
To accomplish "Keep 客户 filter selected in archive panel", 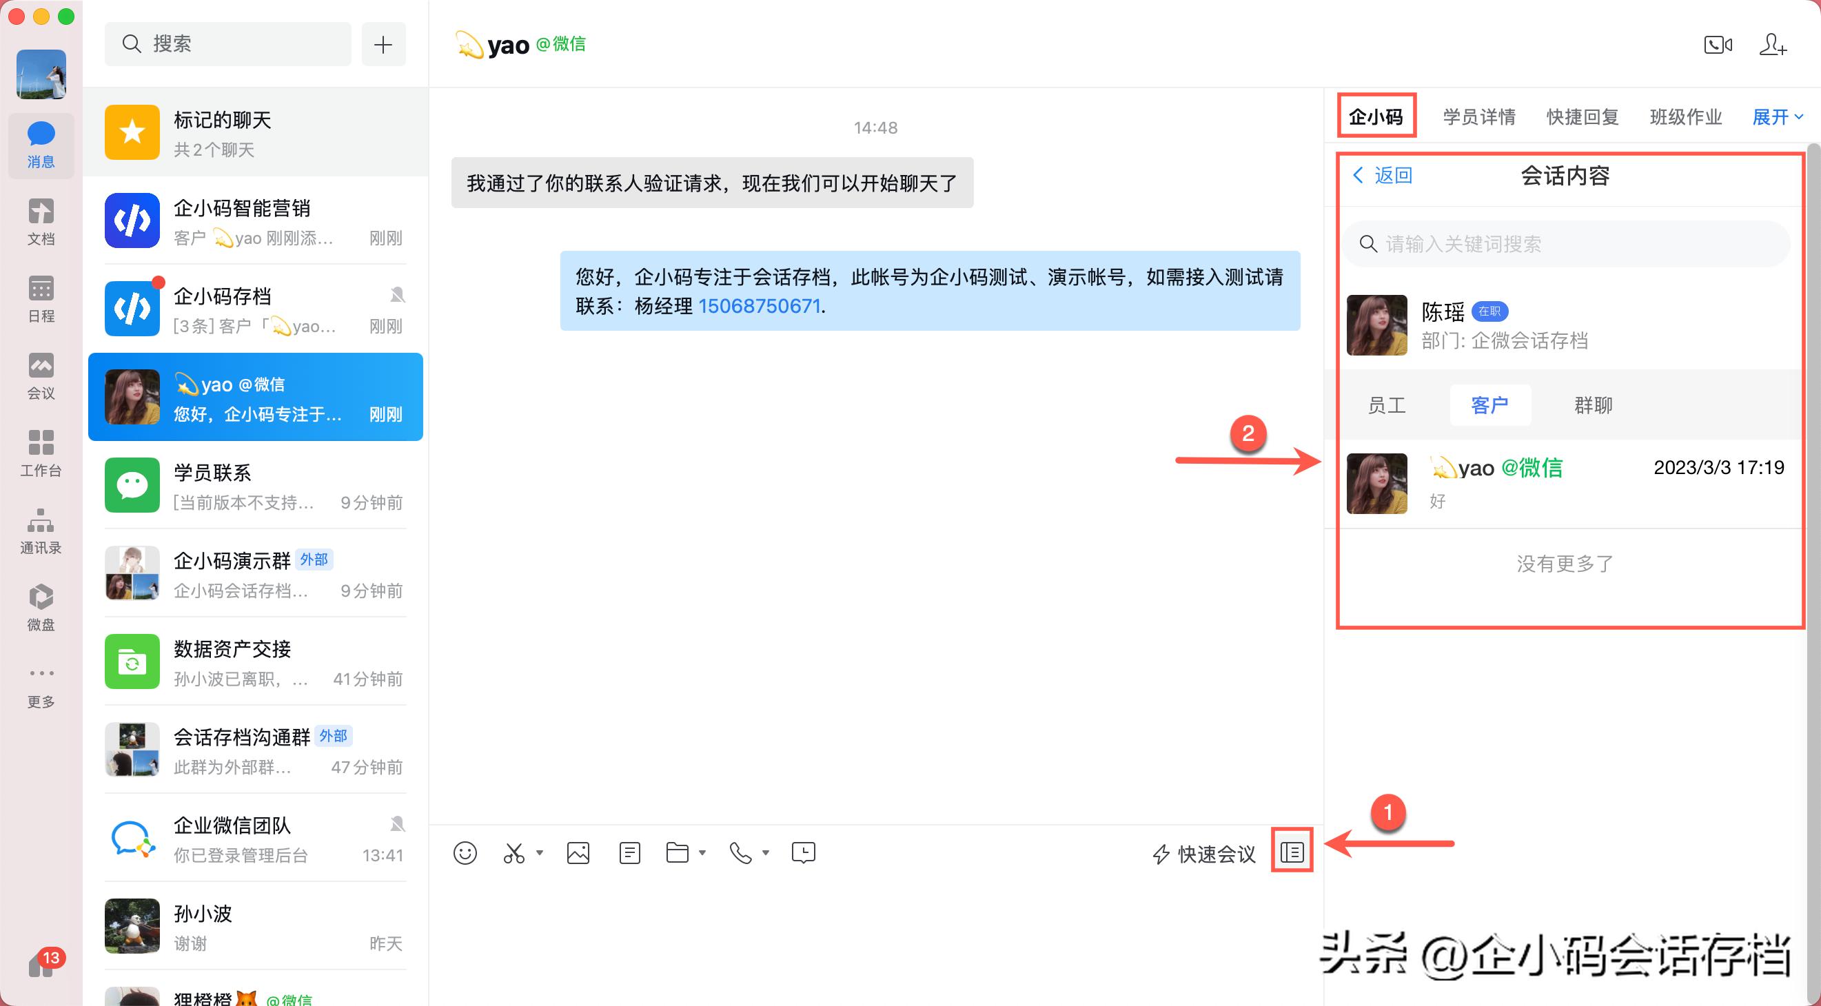I will pyautogui.click(x=1490, y=404).
